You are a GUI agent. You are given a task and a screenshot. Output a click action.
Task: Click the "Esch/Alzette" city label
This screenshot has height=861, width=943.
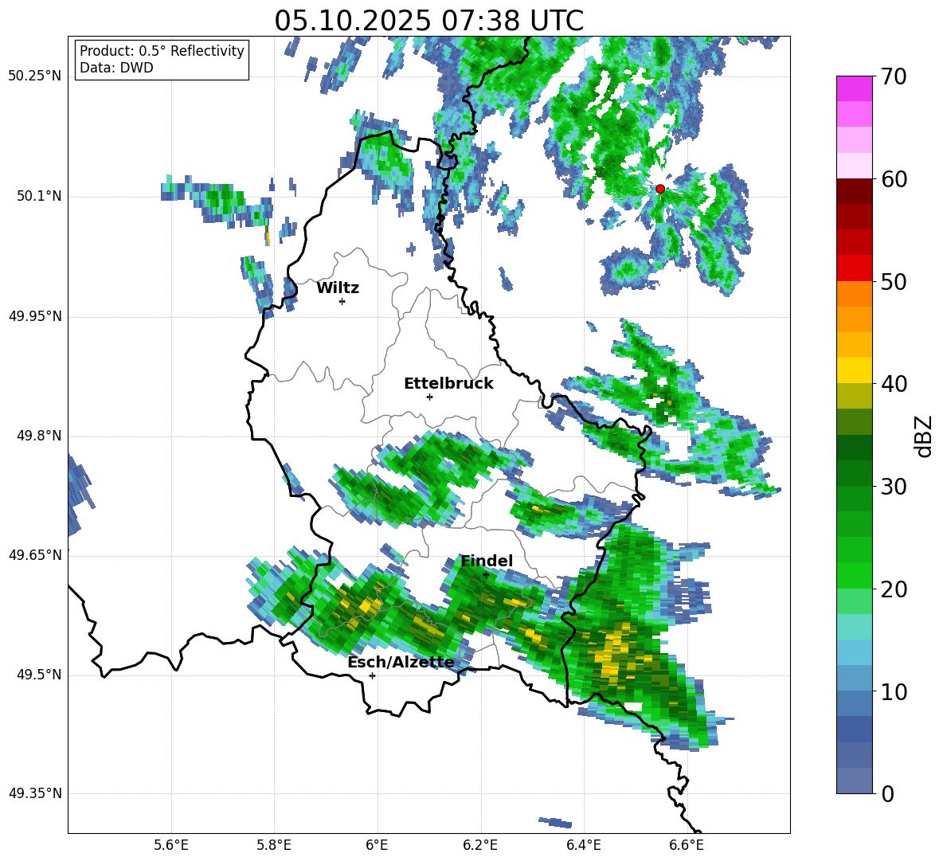401,663
